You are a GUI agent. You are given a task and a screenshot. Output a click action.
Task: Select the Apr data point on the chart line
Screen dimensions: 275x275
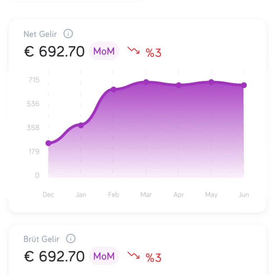click(x=179, y=85)
